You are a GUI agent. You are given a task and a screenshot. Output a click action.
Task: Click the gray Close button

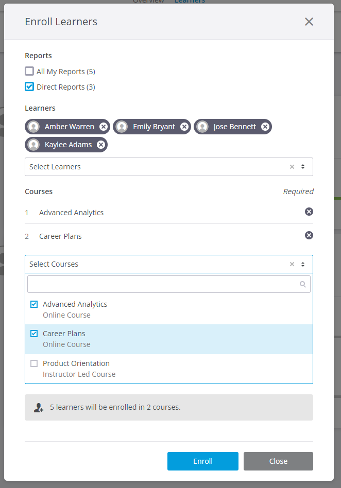[x=278, y=461]
